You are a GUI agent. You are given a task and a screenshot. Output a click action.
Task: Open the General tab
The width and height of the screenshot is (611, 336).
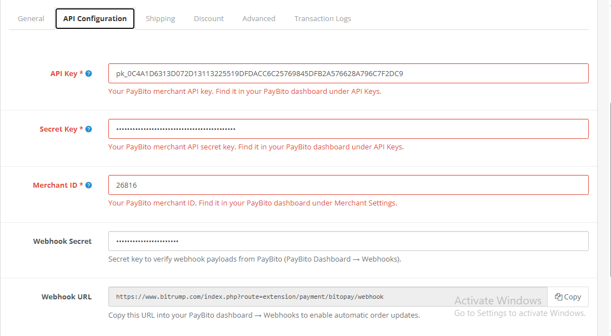[31, 18]
